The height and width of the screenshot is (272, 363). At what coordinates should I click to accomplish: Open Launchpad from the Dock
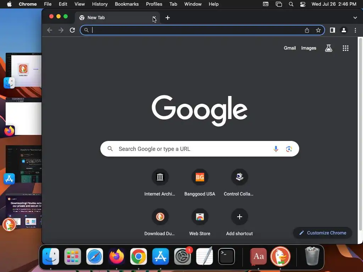pyautogui.click(x=72, y=256)
